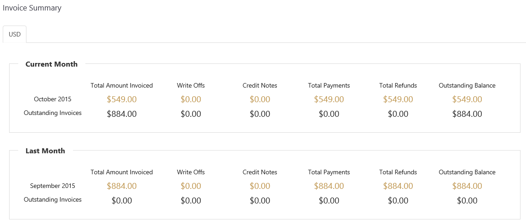The image size is (526, 224).
Task: Click September 2015 Total Payments $884.00
Action: tap(329, 186)
